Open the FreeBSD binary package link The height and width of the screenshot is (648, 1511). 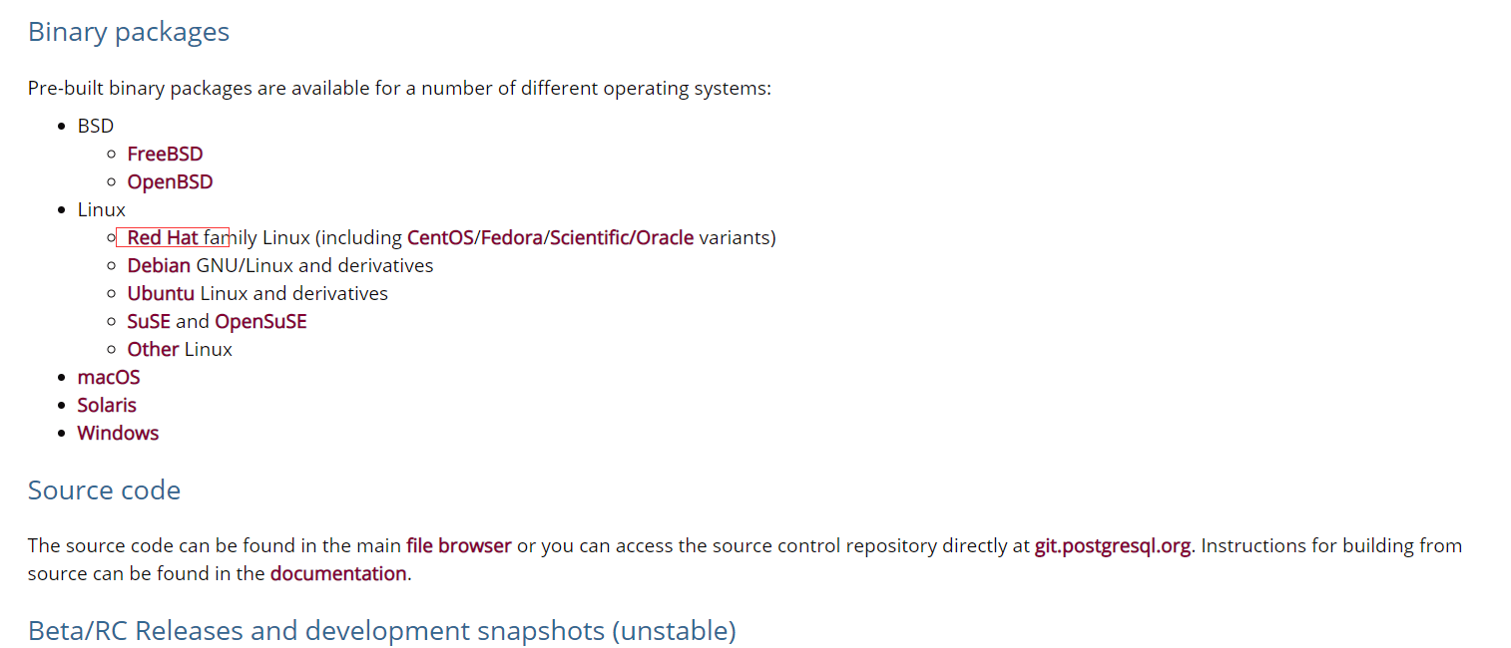click(165, 154)
